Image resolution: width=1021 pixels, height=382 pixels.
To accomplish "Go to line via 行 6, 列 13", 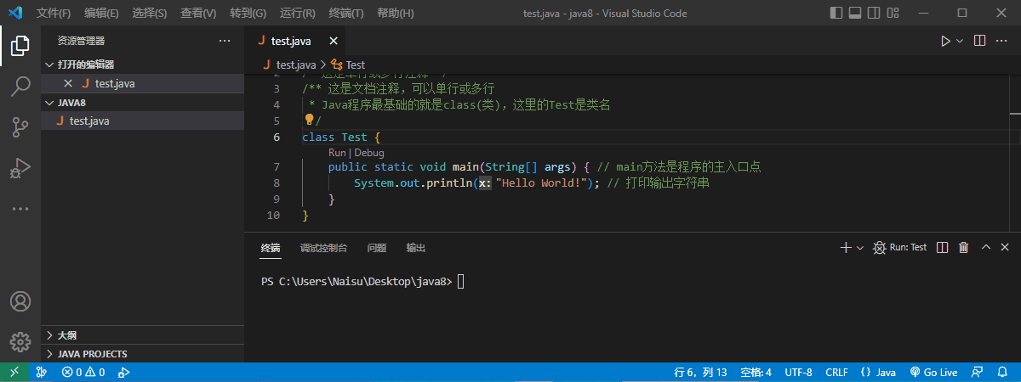I will [700, 372].
